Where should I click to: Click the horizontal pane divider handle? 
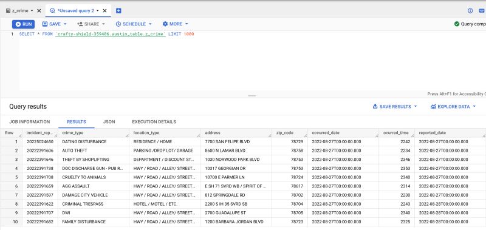tap(252, 96)
